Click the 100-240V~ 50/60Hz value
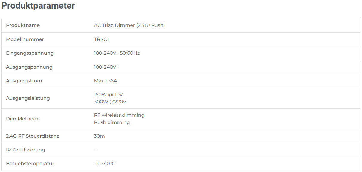 point(117,53)
